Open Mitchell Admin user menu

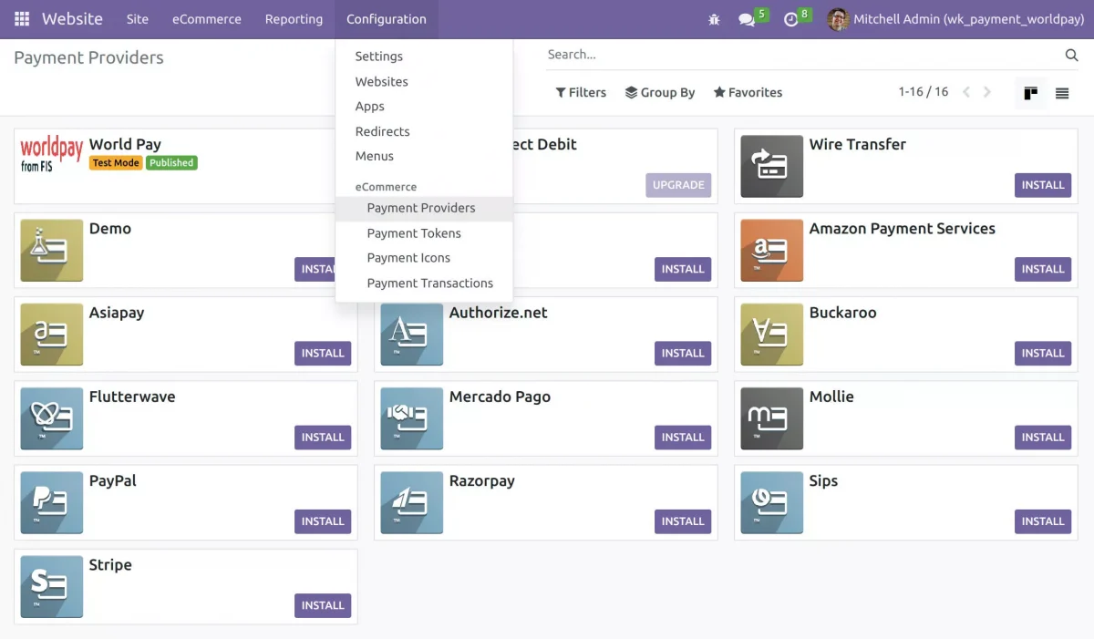[x=955, y=19]
